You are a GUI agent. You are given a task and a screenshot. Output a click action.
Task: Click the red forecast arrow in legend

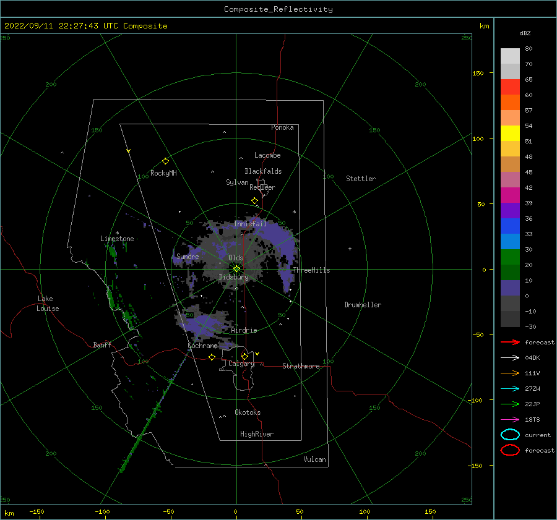tap(510, 342)
